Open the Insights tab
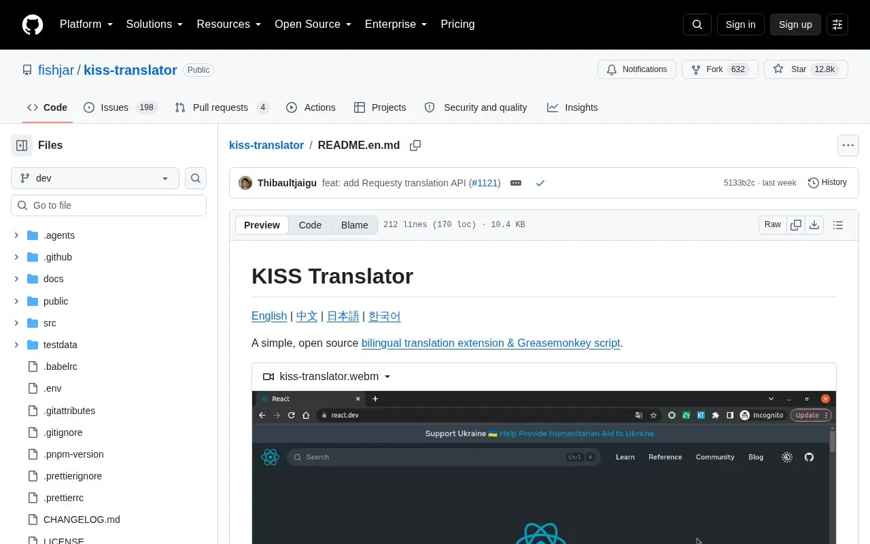Viewport: 870px width, 544px height. [572, 107]
